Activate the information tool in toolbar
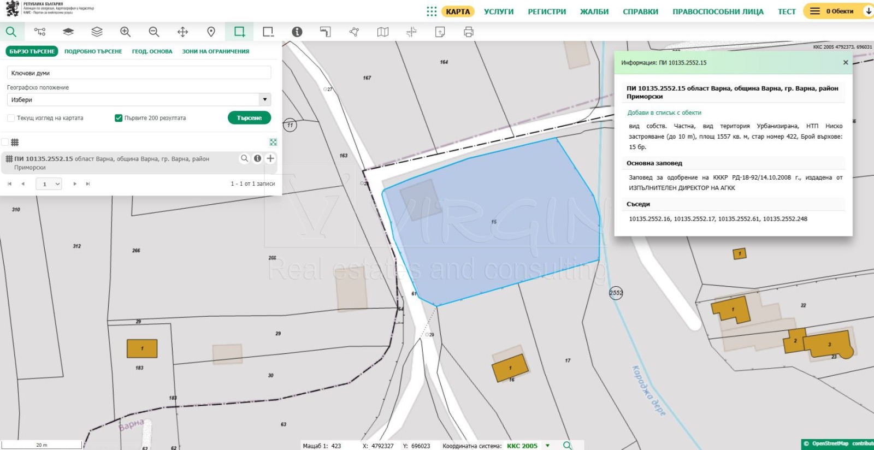Viewport: 874px width, 450px height. coord(297,32)
